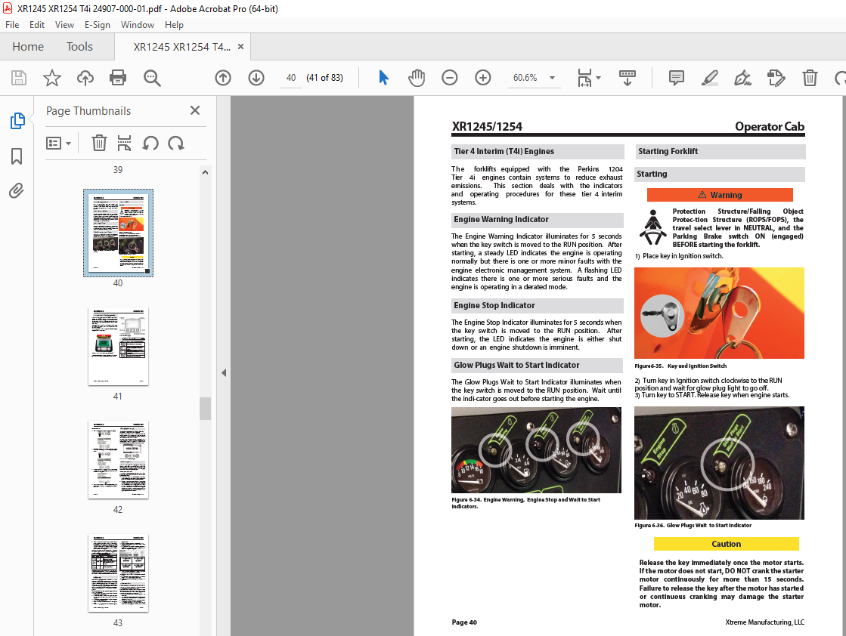Delete page with toolbar trash icon
The width and height of the screenshot is (846, 636).
click(x=809, y=78)
